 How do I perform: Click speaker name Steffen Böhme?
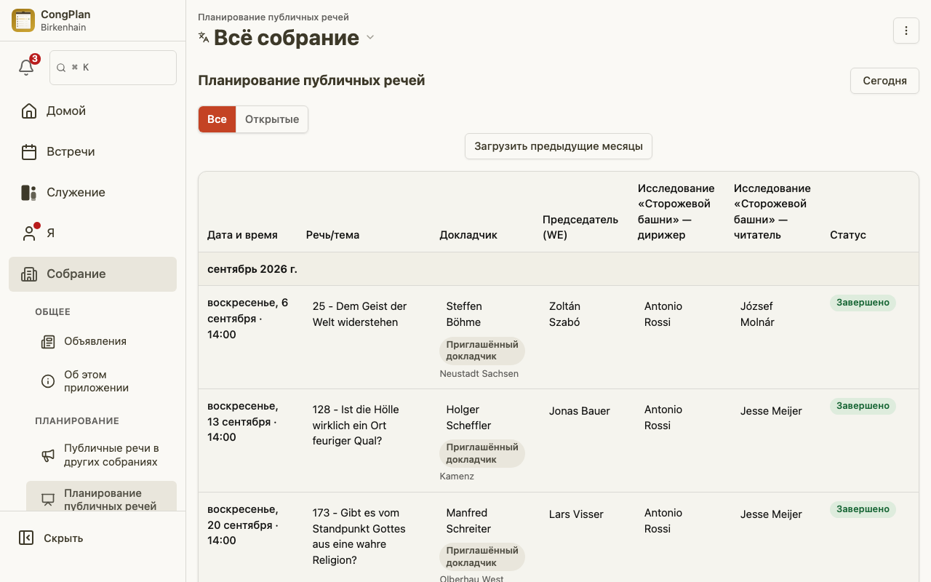[464, 314]
